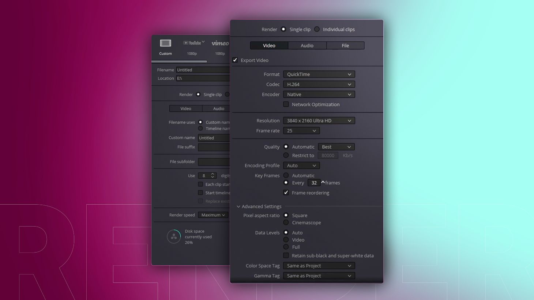Click the disk space usage indicator icon
This screenshot has width=534, height=300.
174,236
